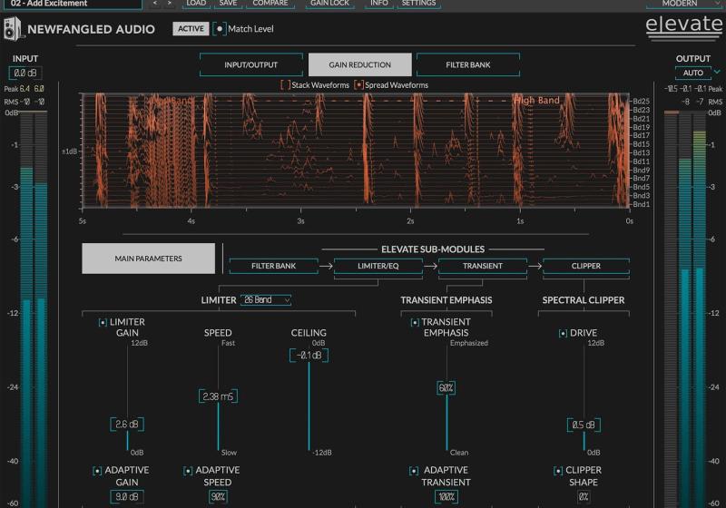Open the TRANSIENT sub-module
This screenshot has height=508, width=726.
(483, 266)
